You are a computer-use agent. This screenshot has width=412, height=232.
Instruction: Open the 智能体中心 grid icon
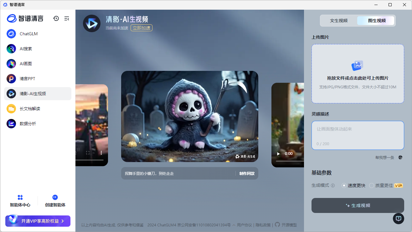[20, 197]
